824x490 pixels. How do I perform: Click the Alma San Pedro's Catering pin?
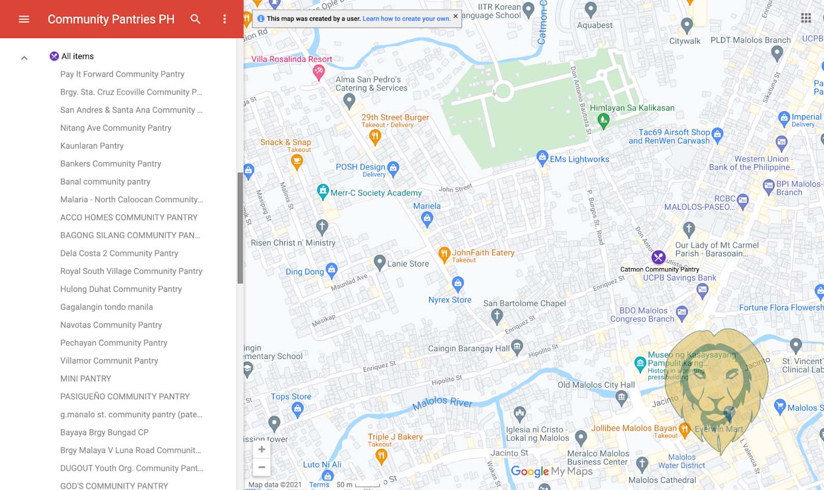[349, 101]
